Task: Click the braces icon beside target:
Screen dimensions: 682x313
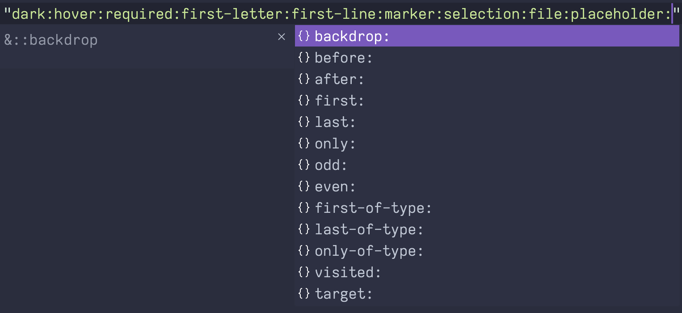Action: pyautogui.click(x=304, y=294)
